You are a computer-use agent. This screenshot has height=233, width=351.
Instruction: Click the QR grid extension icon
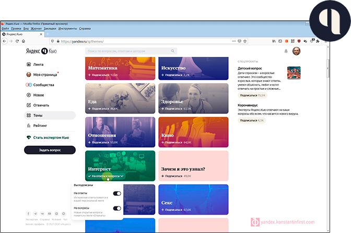coord(292,41)
